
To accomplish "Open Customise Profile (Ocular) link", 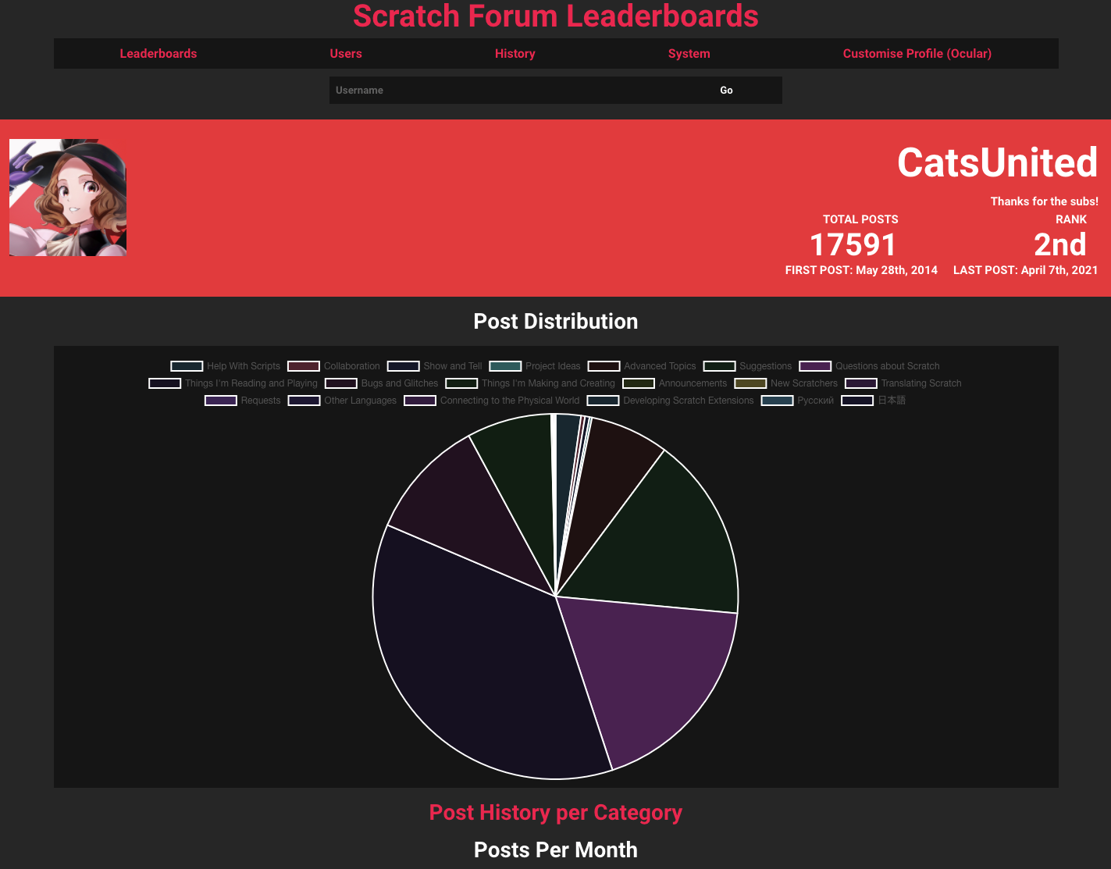I will [917, 54].
